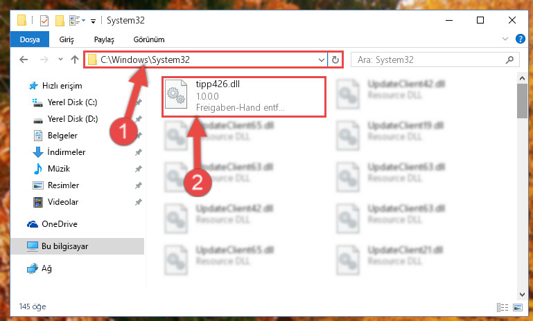
Task: Expand the ribbon with the chevron
Action: [x=505, y=39]
